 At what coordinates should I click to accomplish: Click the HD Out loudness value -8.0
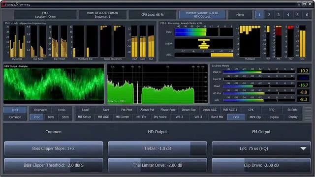point(303,92)
